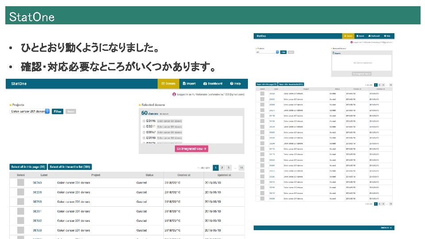Screen dimensions: 425x239
Task: Open donor label link D0243
Action: pyautogui.click(x=37, y=183)
